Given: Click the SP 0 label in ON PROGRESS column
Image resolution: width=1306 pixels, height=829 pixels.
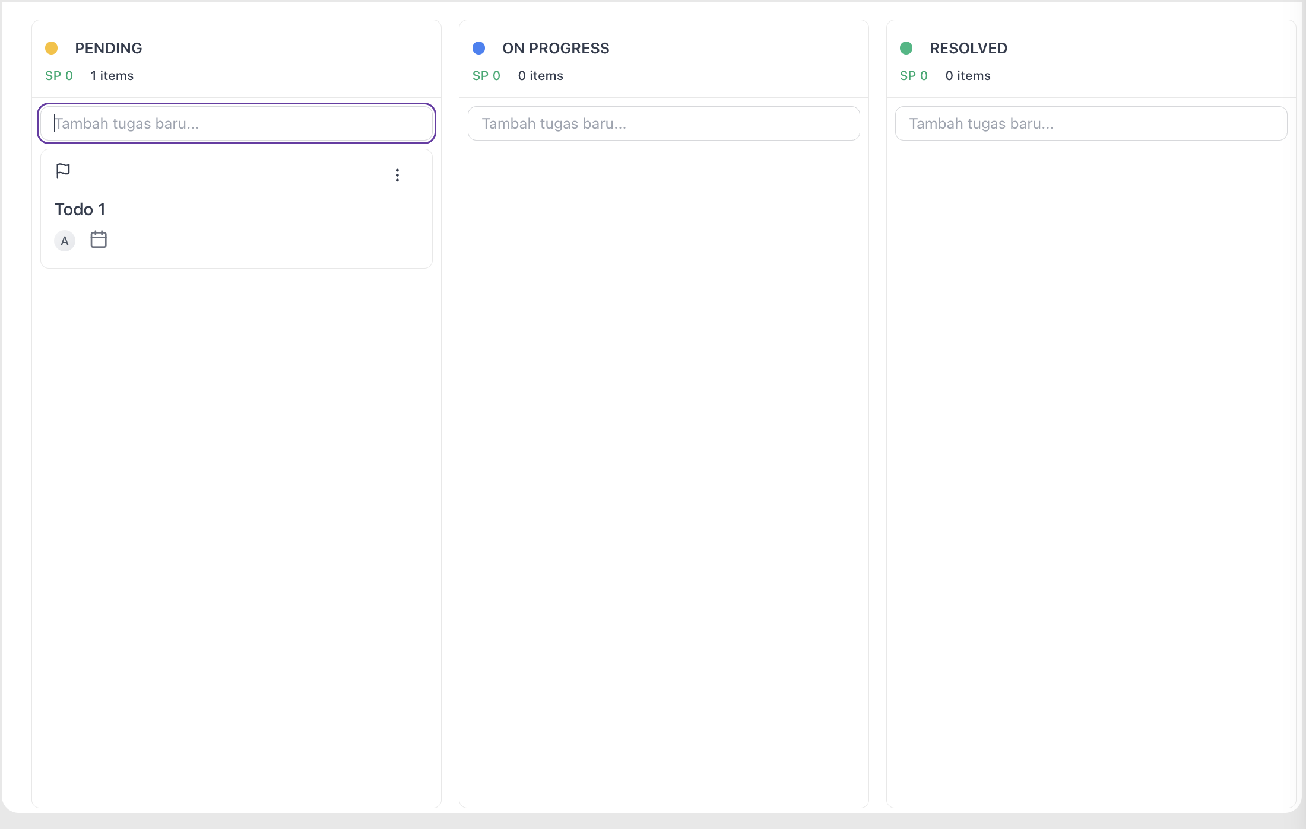Looking at the screenshot, I should 486,76.
